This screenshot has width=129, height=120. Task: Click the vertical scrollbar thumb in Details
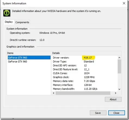pyautogui.click(x=119, y=66)
